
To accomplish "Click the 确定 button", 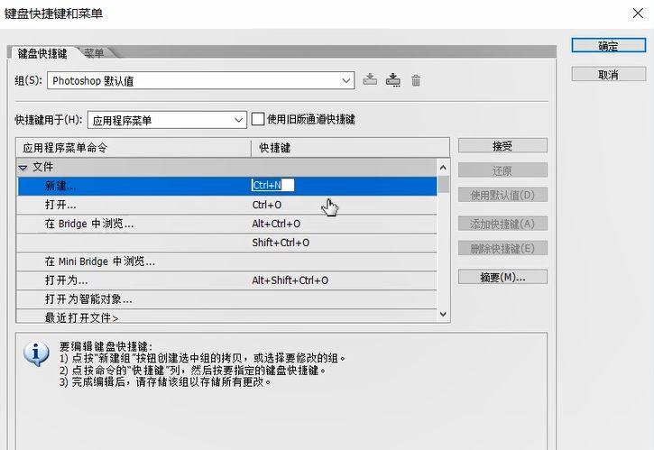I will point(608,45).
